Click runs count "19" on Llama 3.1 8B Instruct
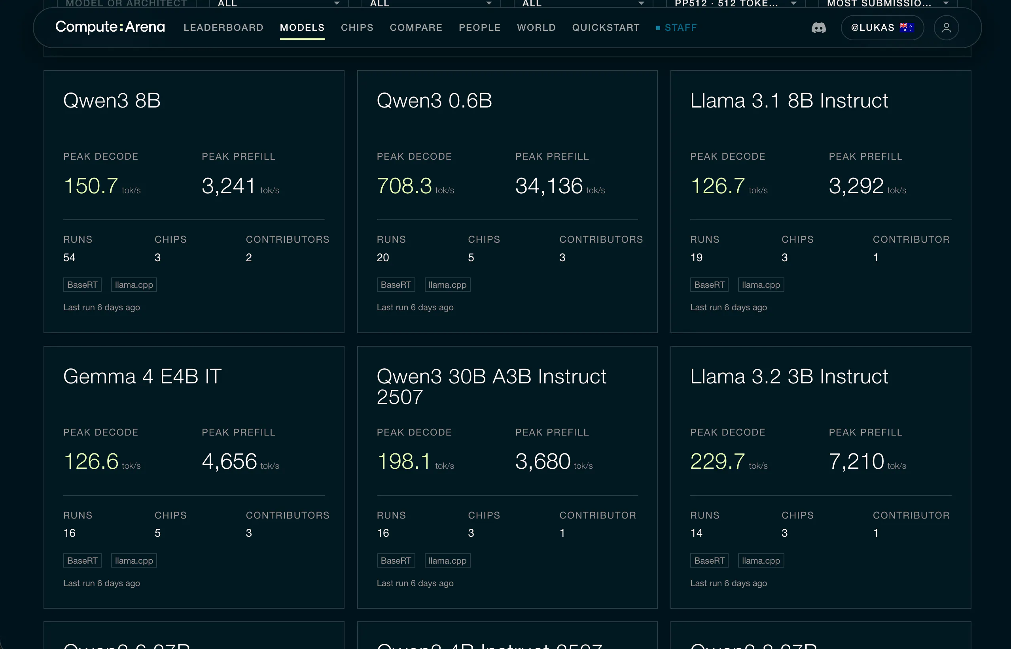Screen dimensions: 1011x649 697,257
